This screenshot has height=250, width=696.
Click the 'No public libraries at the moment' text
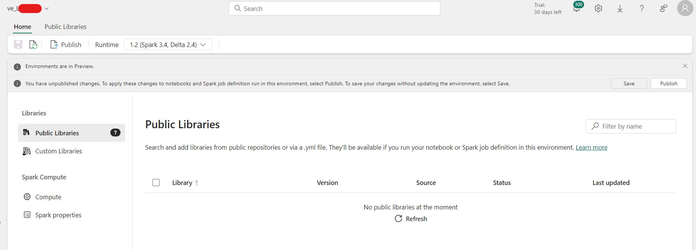point(411,207)
